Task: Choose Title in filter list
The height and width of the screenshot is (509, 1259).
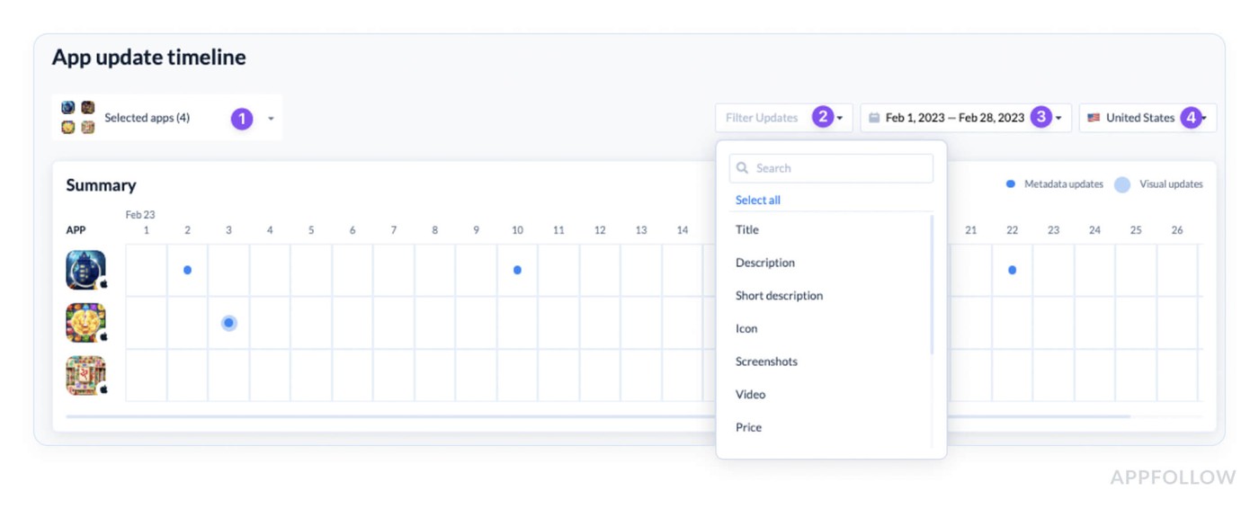Action: coord(747,230)
